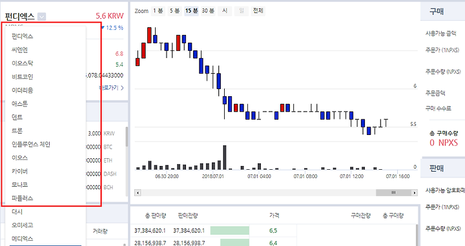Select 씨엔엔 in the coin list
465x246 pixels.
coord(19,50)
